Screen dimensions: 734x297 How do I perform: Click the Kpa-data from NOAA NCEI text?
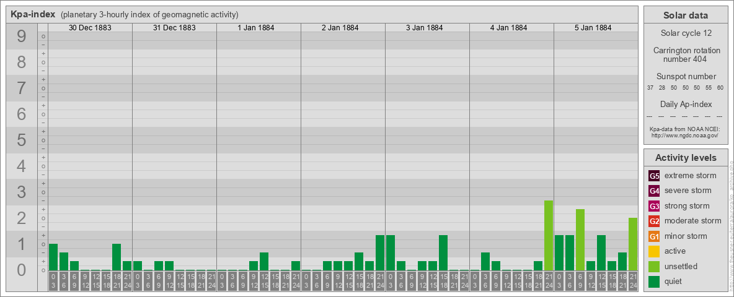[x=686, y=129]
